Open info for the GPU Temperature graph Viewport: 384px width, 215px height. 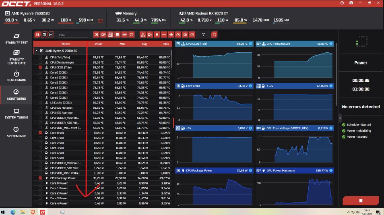click(331, 43)
